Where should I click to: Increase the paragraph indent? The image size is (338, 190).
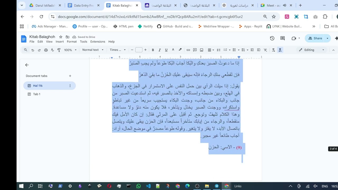coord(259,50)
